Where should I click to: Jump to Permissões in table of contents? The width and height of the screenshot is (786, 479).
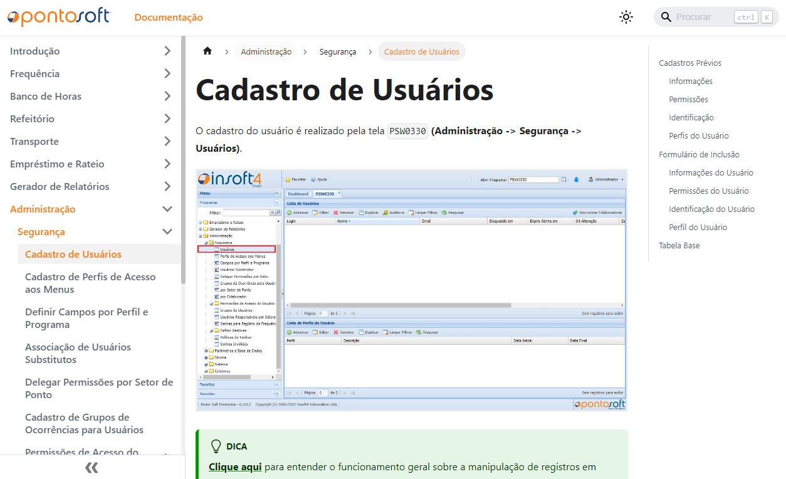pyautogui.click(x=688, y=100)
